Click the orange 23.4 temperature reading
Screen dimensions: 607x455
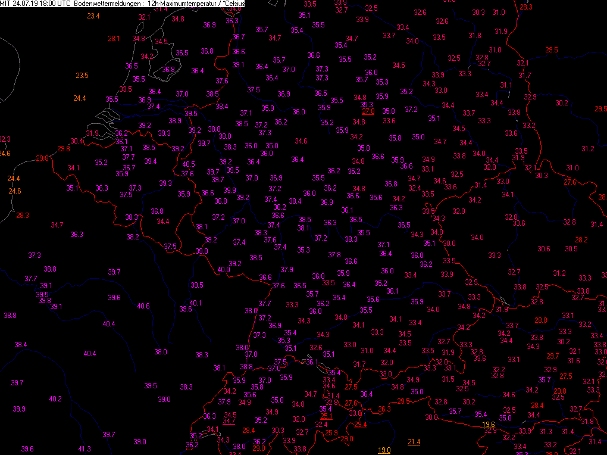93,16
